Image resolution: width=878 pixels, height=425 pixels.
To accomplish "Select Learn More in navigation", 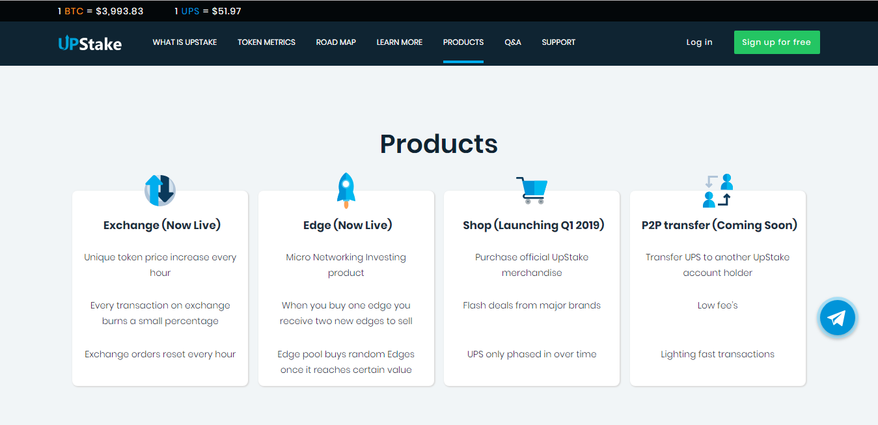I will pos(399,42).
